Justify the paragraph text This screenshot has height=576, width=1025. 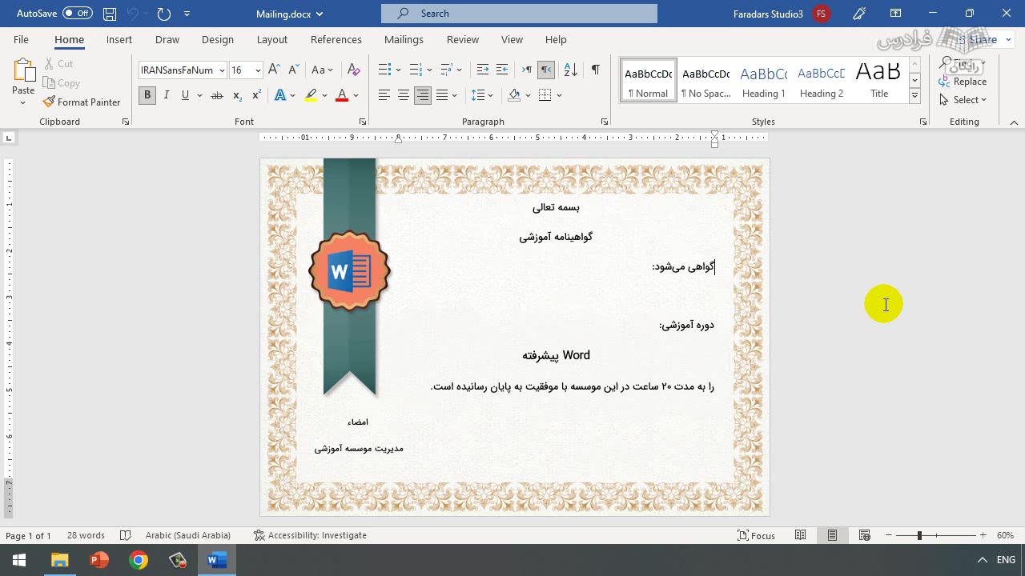[x=442, y=95]
